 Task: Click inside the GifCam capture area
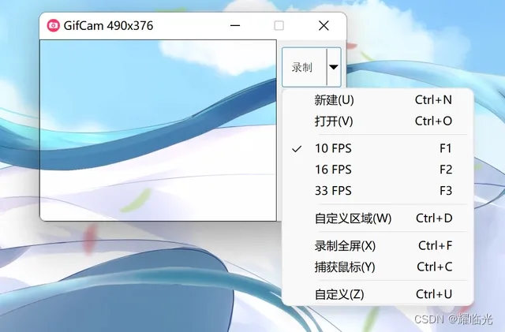158,130
